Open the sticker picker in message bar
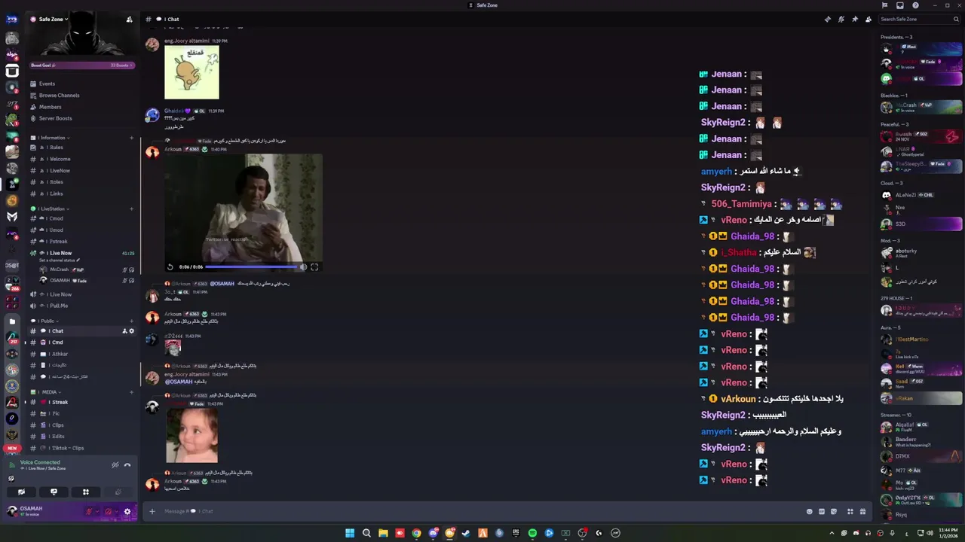Viewport: 965px width, 542px height. point(834,511)
